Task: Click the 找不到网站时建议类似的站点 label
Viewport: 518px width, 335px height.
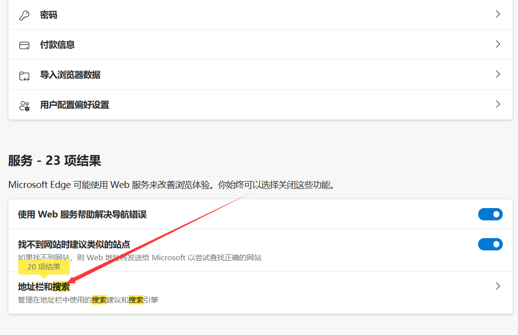Action: pos(74,244)
